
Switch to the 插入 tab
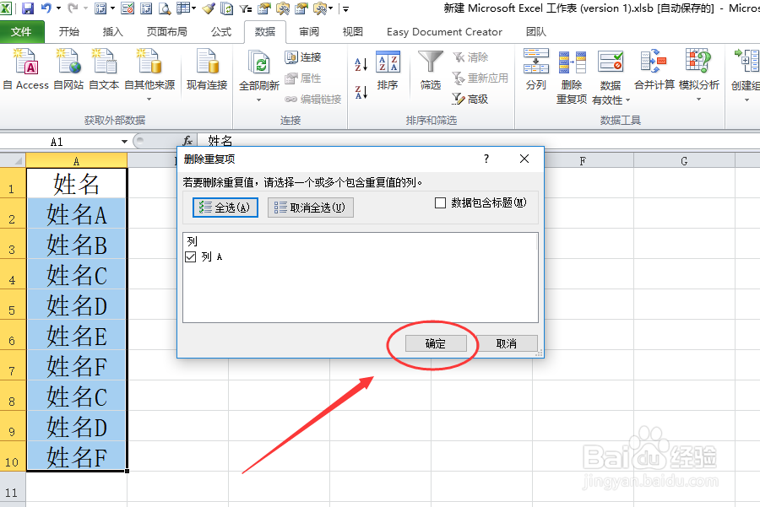point(113,32)
